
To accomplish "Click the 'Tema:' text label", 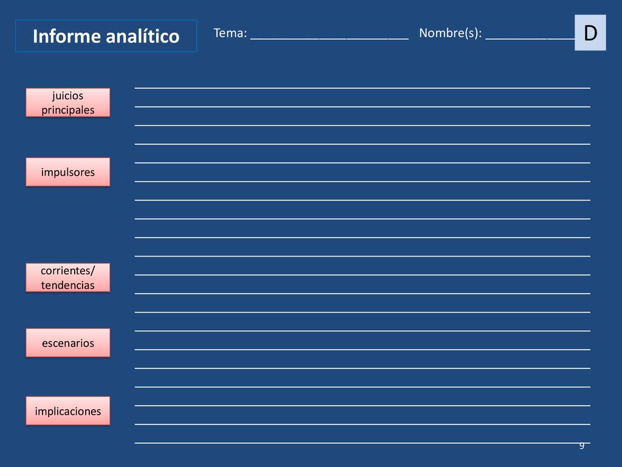I will coord(230,33).
